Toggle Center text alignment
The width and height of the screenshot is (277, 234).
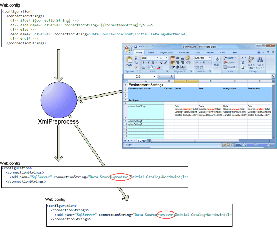pyautogui.click(x=178, y=63)
